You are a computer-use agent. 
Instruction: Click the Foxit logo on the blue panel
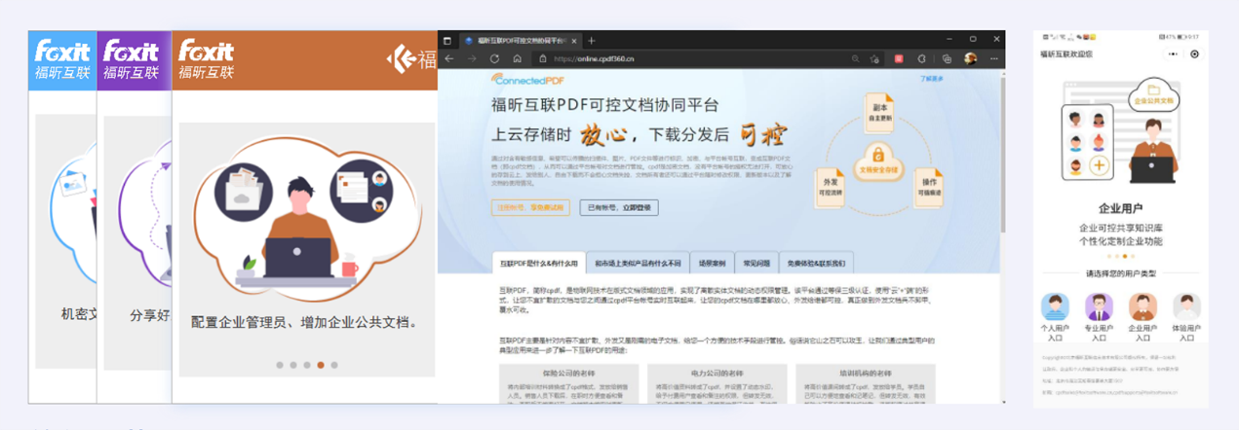[x=61, y=59]
